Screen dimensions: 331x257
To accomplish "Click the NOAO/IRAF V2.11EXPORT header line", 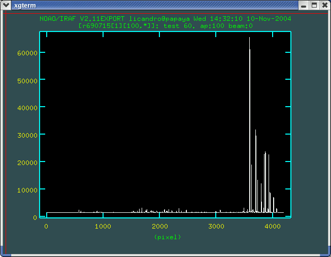I will [165, 19].
